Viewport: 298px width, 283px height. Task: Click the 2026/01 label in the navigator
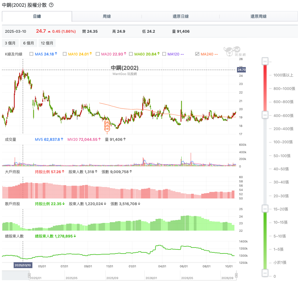click(x=151, y=278)
